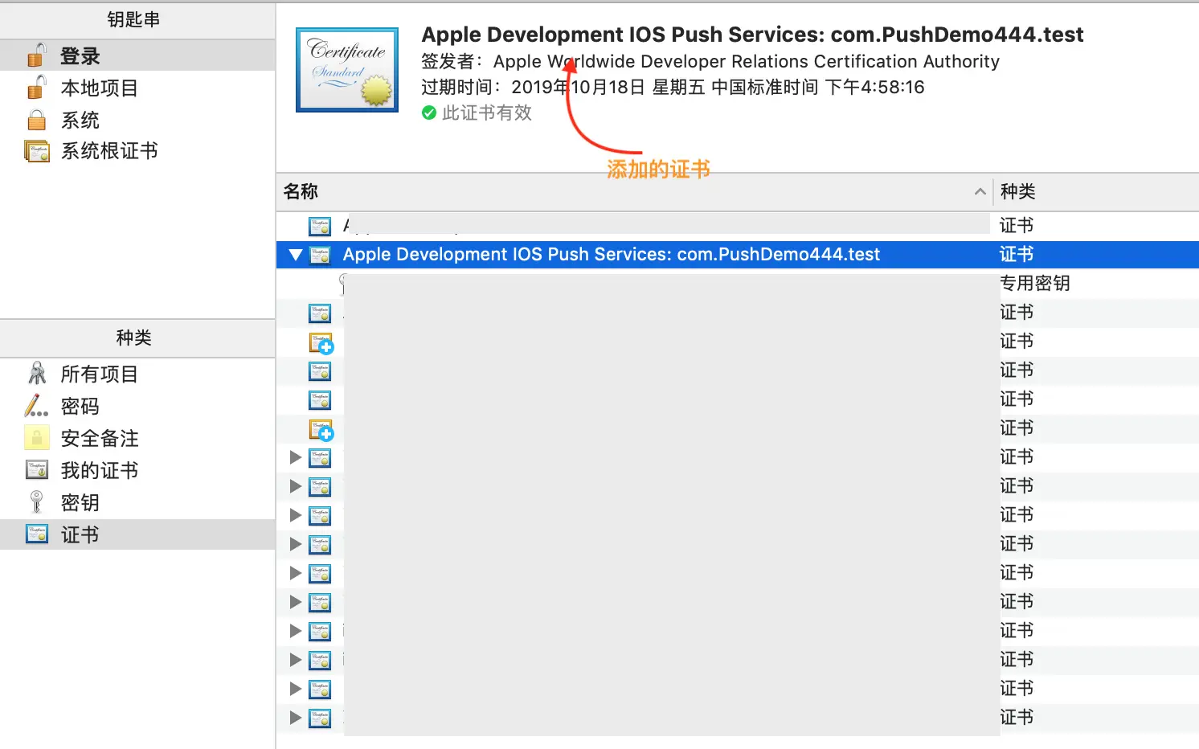Choose the 安全备注 yellow note icon

pos(37,438)
